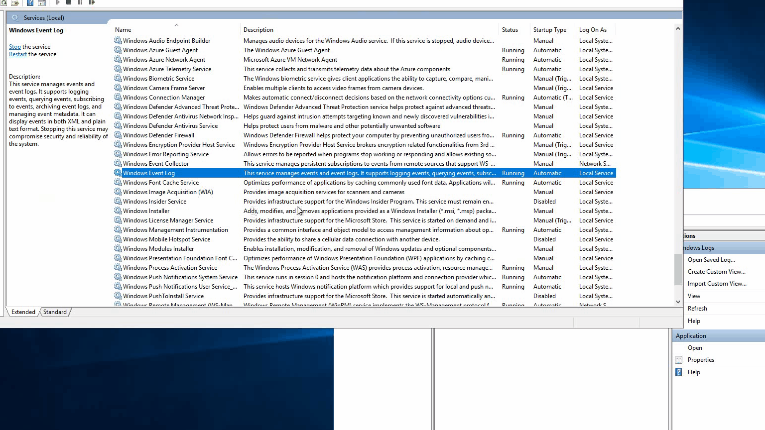Click the Show/Hide Action Pane toolbar icon
This screenshot has width=765, height=430.
coord(42,2)
